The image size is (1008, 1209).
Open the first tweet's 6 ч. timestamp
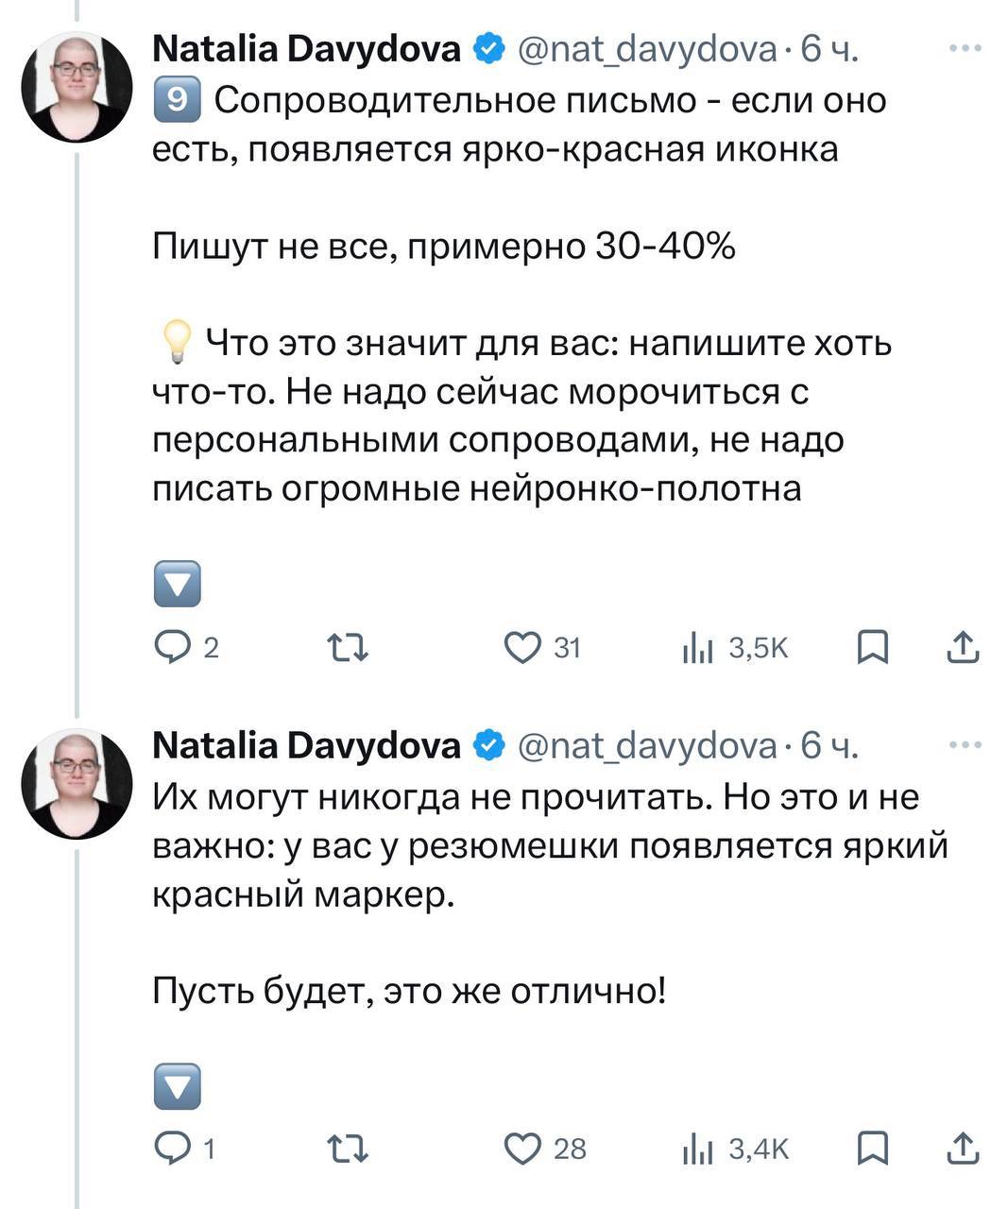[x=829, y=49]
